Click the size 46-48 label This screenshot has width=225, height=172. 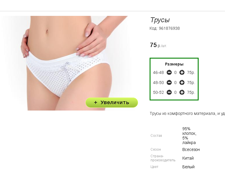pos(158,72)
